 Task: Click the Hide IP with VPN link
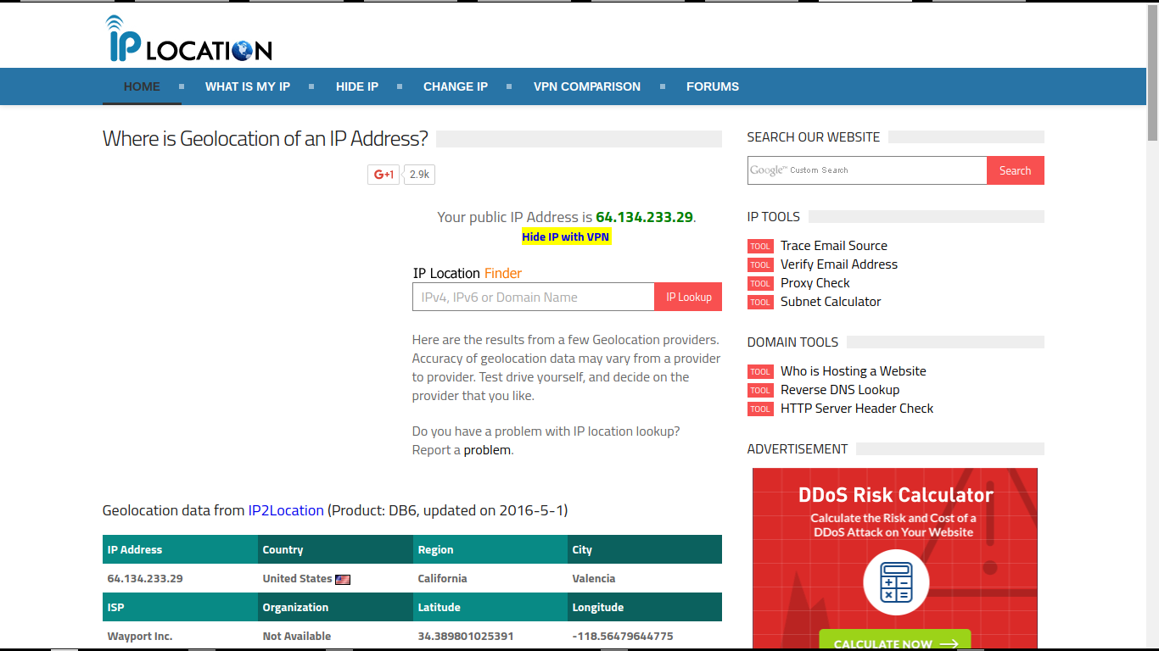click(566, 236)
